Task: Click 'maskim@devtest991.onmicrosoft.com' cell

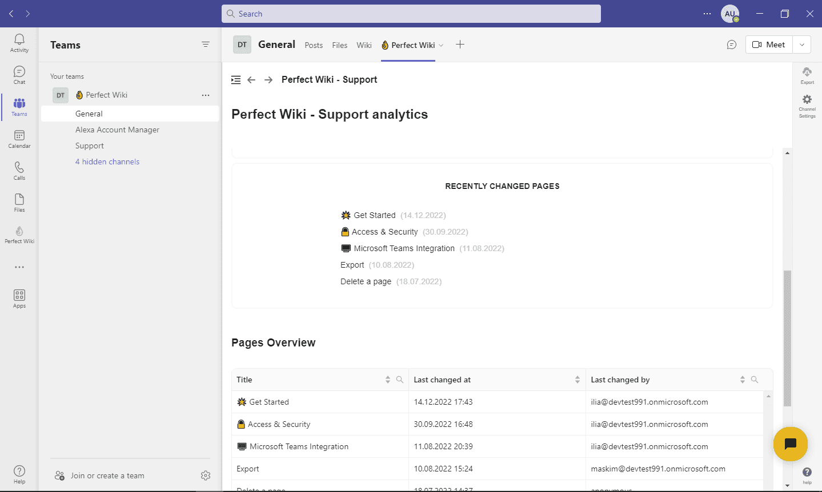Action: 658,469
